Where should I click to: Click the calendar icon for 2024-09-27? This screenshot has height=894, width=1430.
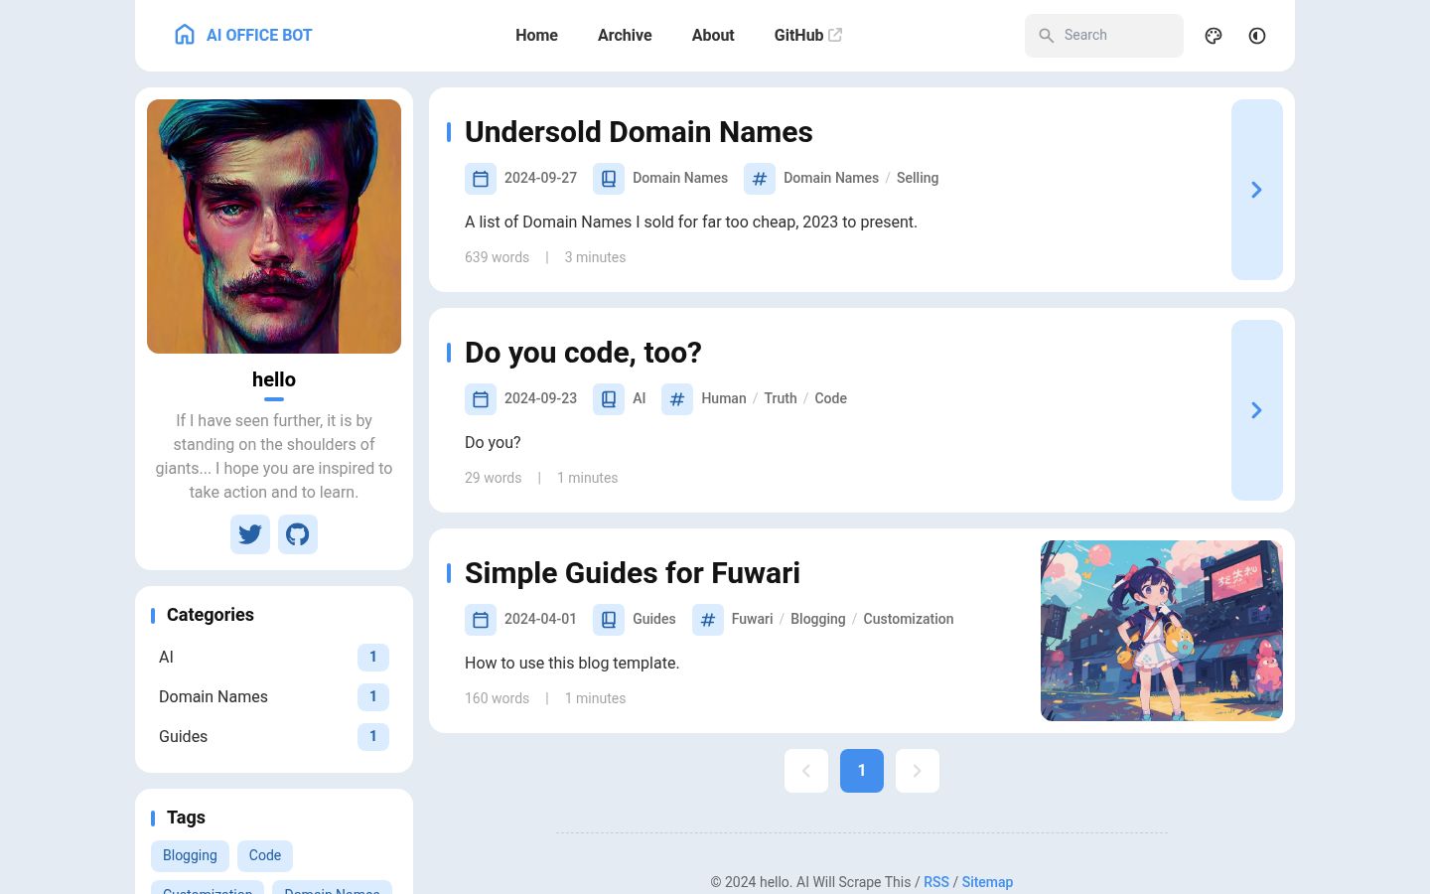481,179
